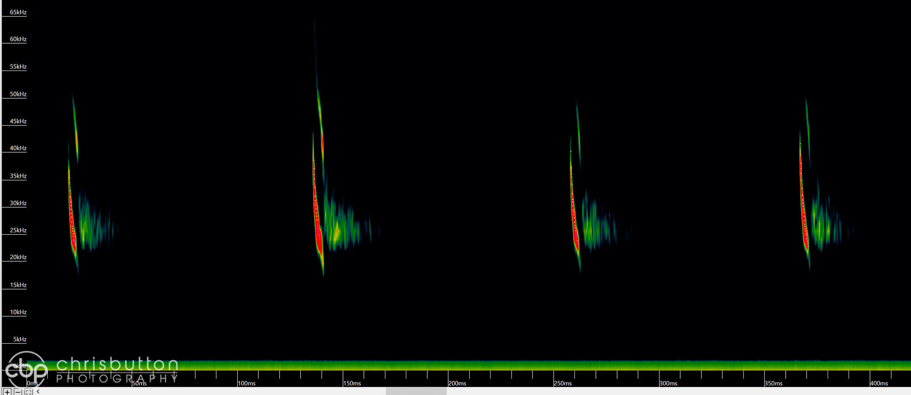Click the fit-to-window zoom icon
The width and height of the screenshot is (911, 395).
tap(28, 392)
